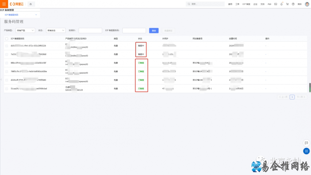Click the blue apps grid floating button

(x=306, y=151)
